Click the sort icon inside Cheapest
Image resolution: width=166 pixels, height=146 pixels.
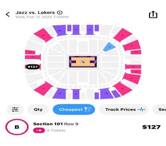pyautogui.click(x=88, y=109)
